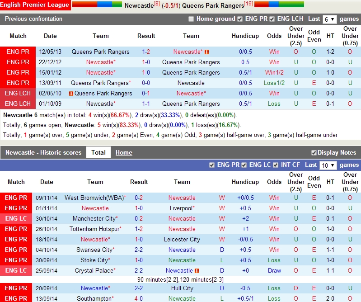The image size is (361, 302).
Task: Click result 2-2 for Swansea City match
Action: pos(139,250)
